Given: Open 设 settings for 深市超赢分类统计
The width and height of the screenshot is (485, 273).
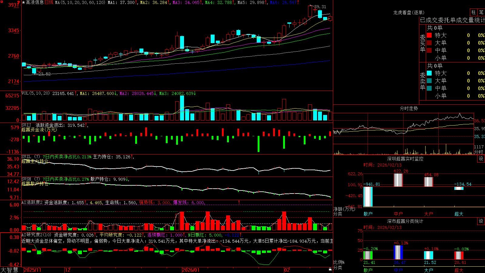Looking at the screenshot, I should pos(481,221).
